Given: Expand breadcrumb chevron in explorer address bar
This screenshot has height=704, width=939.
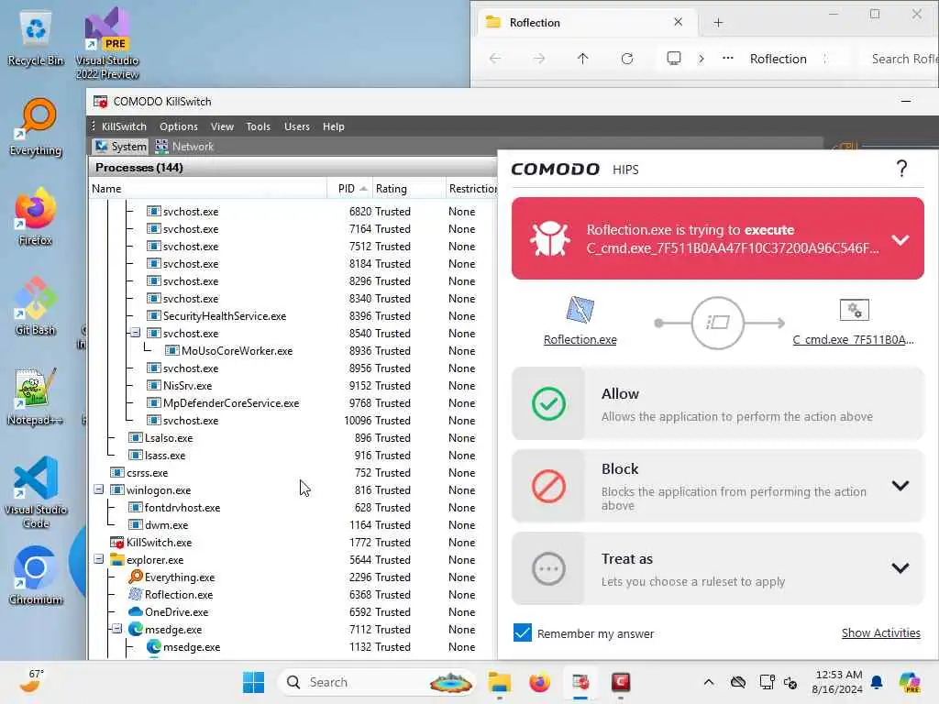Looking at the screenshot, I should 701,59.
